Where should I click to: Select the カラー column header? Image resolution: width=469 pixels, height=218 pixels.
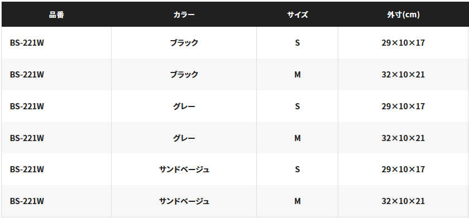click(x=184, y=14)
